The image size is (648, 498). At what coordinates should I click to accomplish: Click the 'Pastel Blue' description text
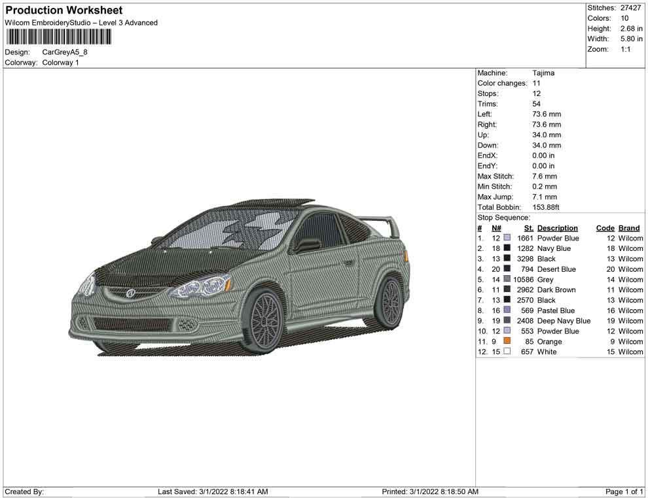click(556, 310)
